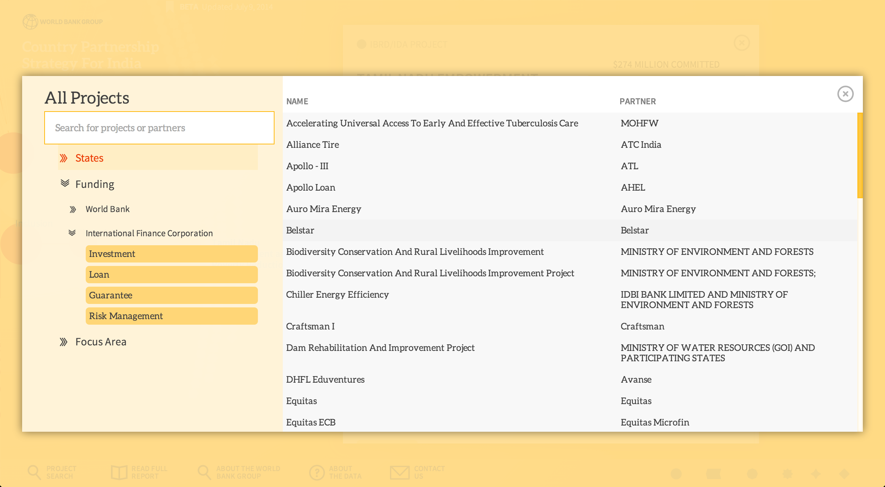Open Project Search magnifier in footer
This screenshot has width=885, height=487.
point(34,472)
